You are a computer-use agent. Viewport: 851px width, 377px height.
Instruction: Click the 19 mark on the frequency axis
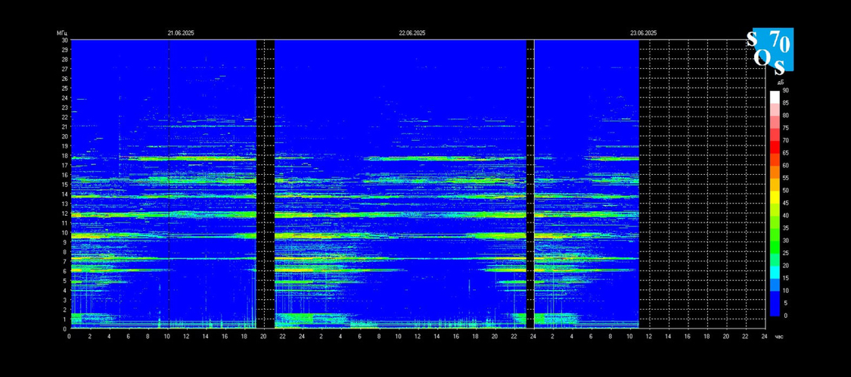point(64,146)
